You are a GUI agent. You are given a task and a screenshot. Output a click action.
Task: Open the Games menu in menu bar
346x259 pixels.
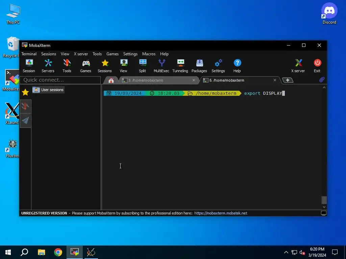(x=113, y=54)
